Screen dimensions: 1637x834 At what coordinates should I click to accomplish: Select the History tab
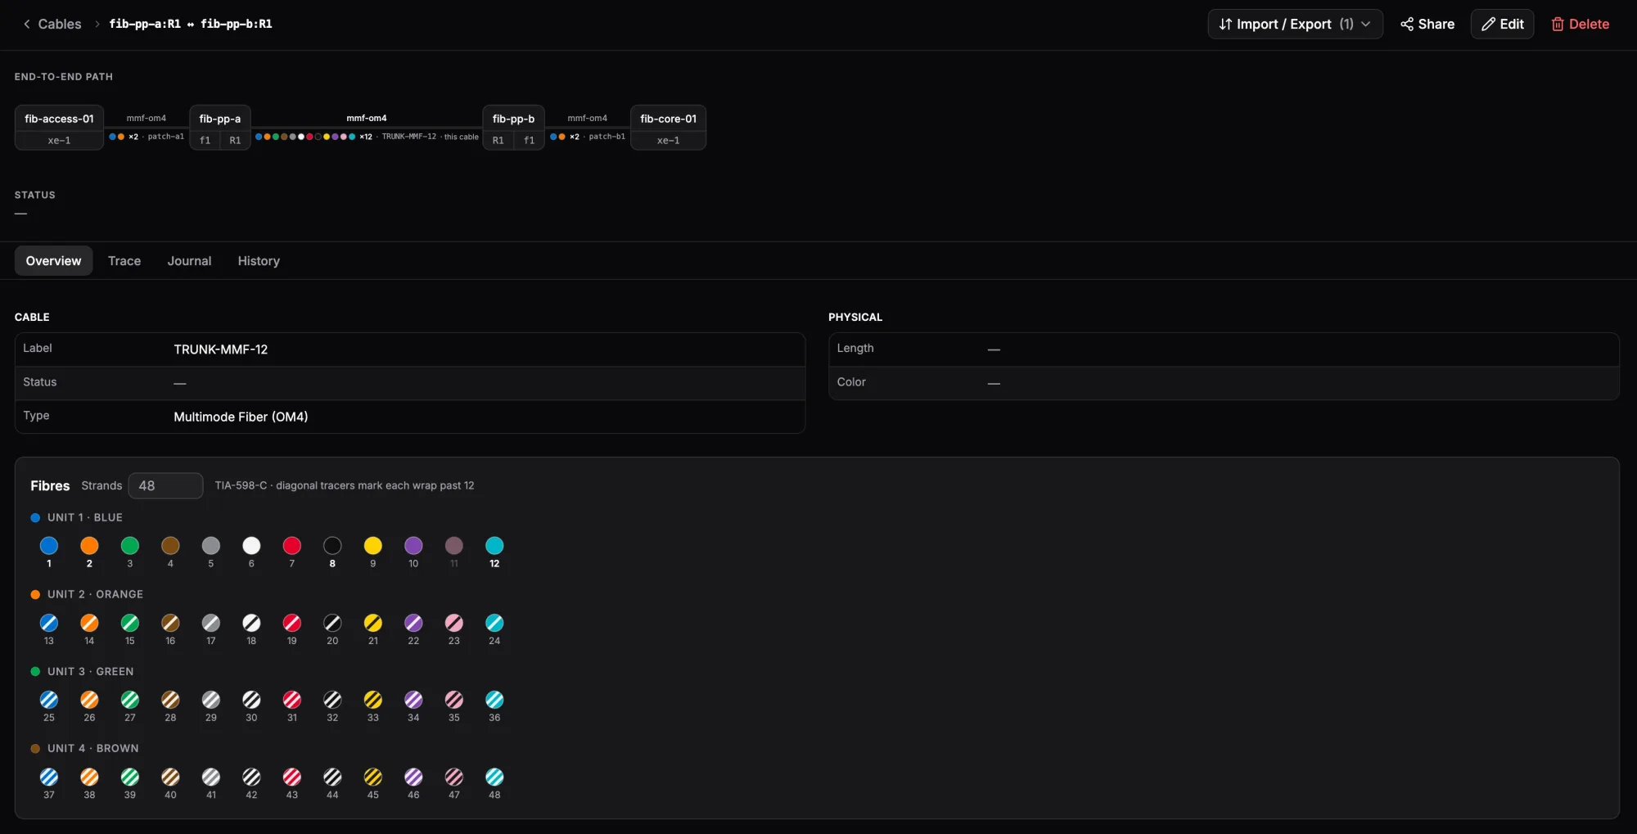[x=259, y=261]
